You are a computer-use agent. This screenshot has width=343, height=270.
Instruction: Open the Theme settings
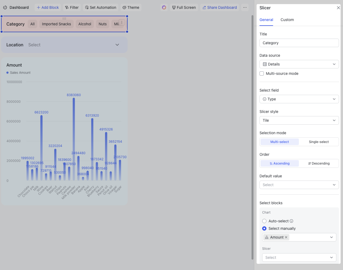[x=131, y=7]
